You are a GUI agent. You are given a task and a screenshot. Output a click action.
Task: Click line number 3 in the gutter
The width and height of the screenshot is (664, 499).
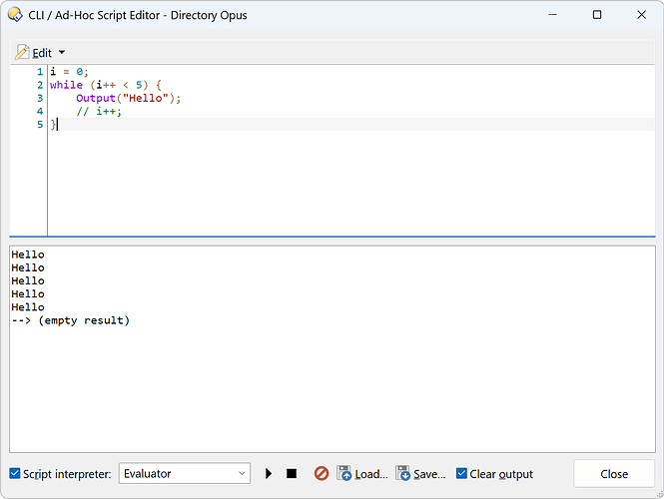click(x=39, y=98)
